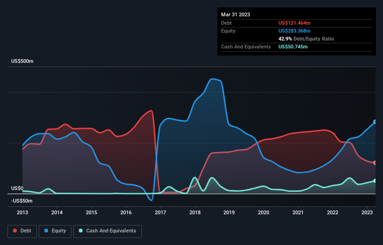Select the teal Cash endpoint marker
Viewport: 383px width, 245px height.
tap(375, 181)
